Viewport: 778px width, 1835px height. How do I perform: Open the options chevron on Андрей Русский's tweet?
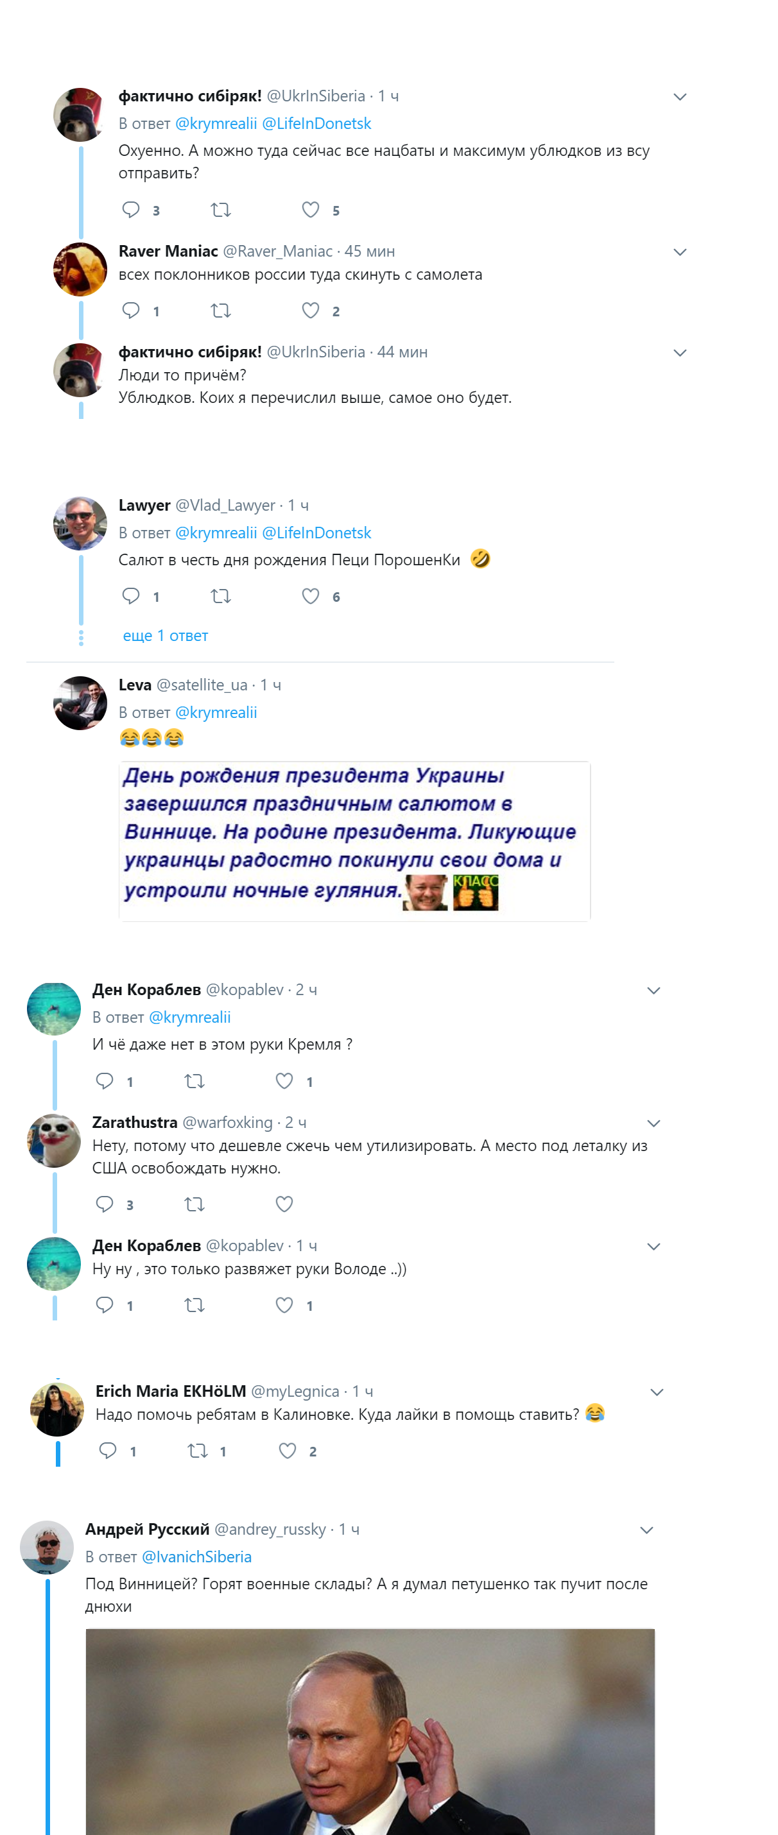click(647, 1530)
